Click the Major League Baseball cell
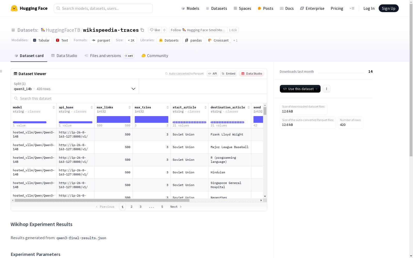The height and width of the screenshot is (258, 413). click(229, 147)
